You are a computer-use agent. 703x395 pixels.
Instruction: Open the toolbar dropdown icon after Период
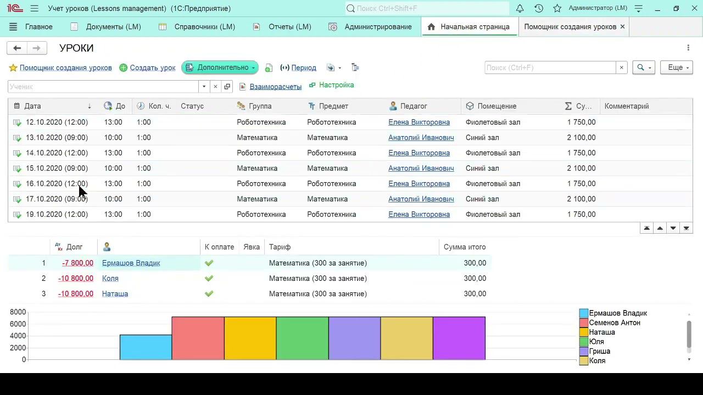[x=333, y=67]
